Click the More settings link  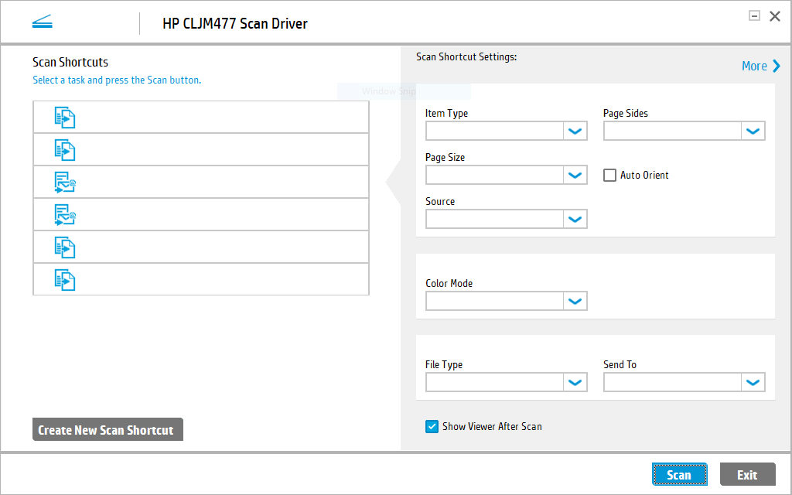click(760, 66)
